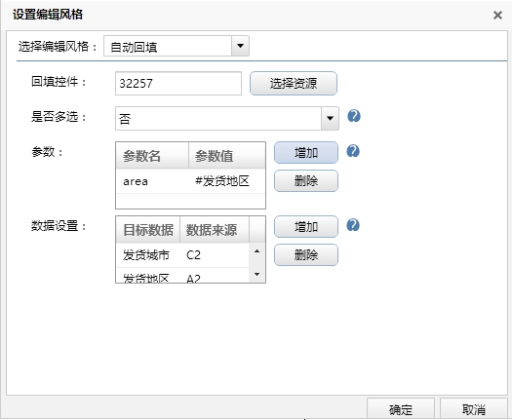Screen dimensions: 512x420
Task: Click help icon next to 参数 增加 button
Action: 353,151
